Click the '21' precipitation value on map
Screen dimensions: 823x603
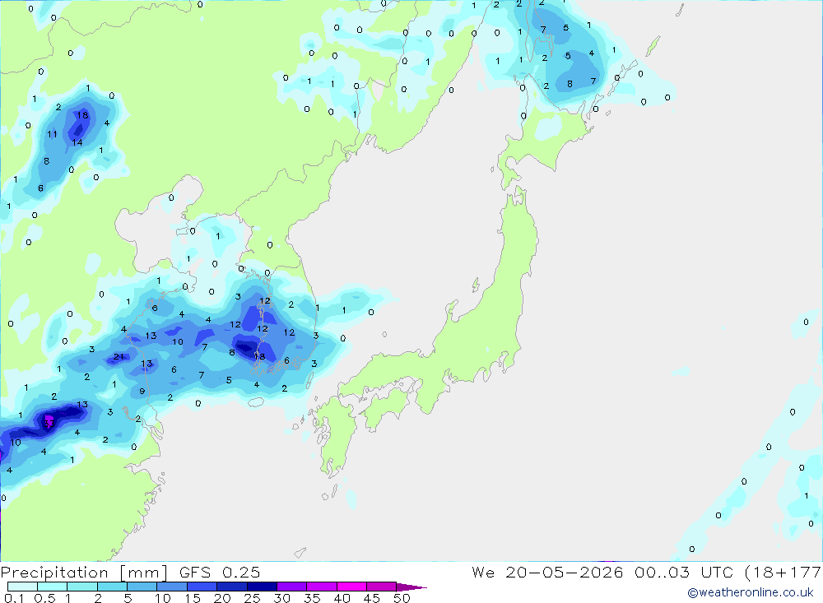tap(119, 357)
